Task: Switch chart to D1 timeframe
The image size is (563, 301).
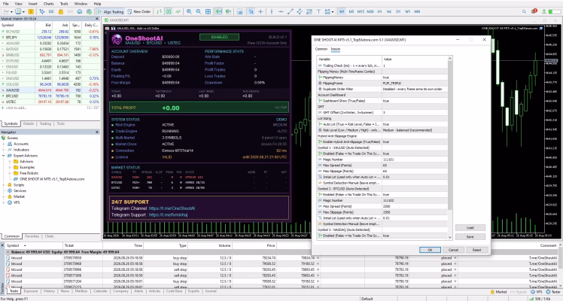Action: click(x=398, y=11)
